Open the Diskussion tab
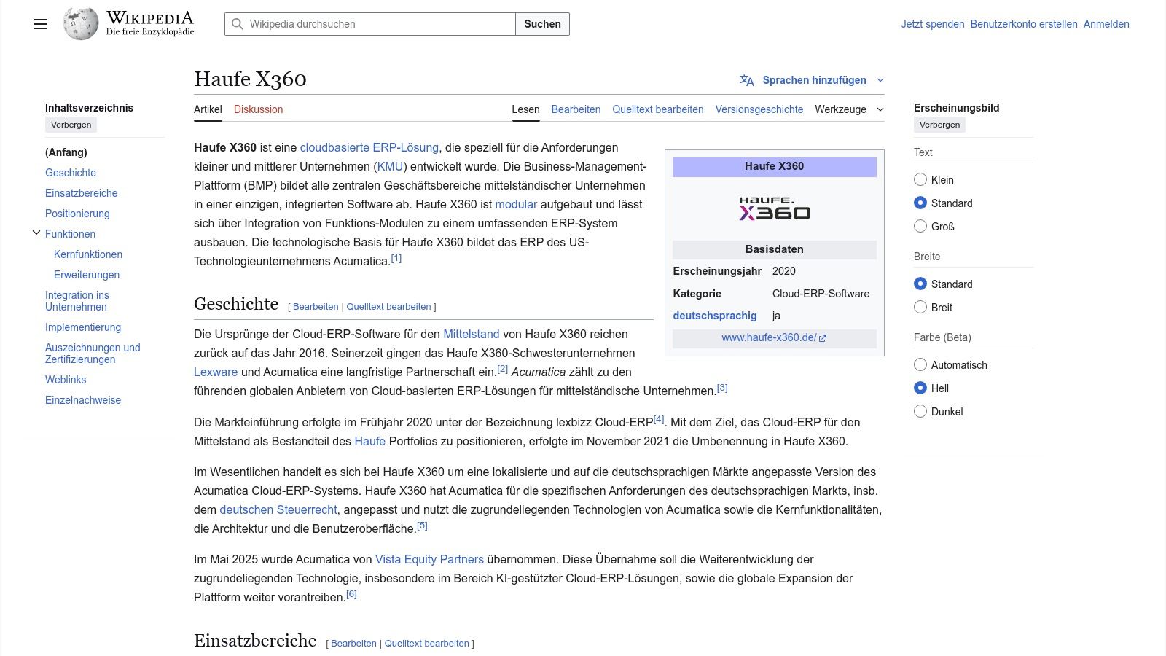Screen dimensions: 1166x656 258,109
